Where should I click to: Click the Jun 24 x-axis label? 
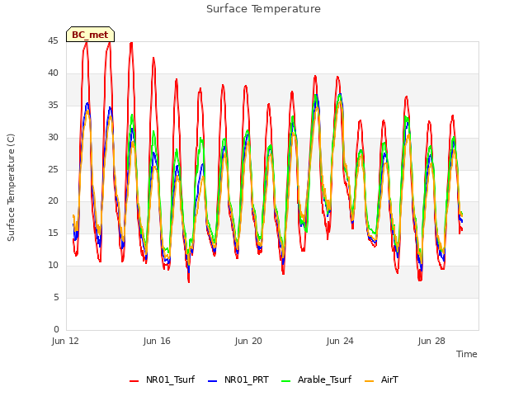[x=340, y=341]
